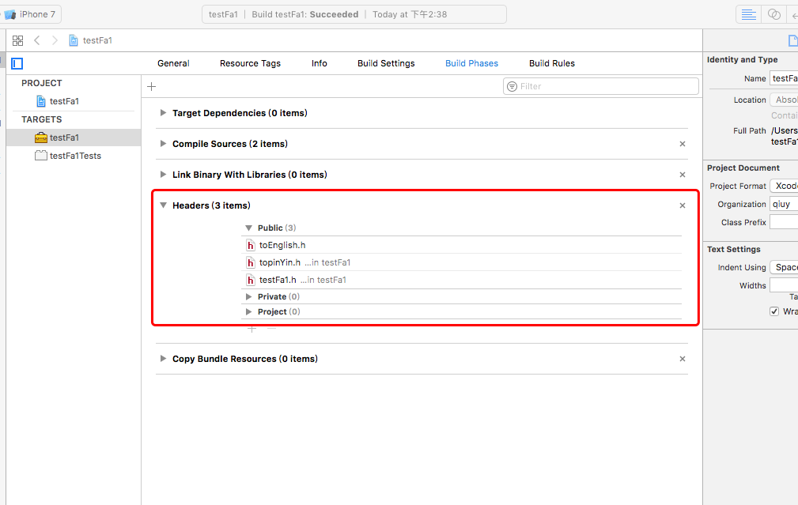Click the testFa1Tests target bundle icon

[40, 156]
